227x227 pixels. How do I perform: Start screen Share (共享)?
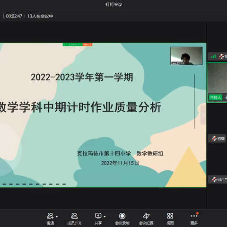(98, 218)
